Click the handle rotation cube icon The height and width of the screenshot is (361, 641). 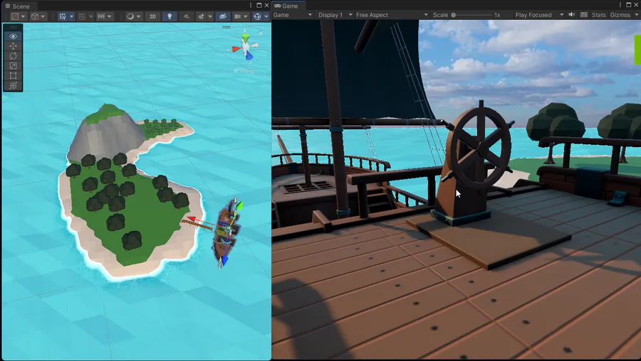(35, 16)
